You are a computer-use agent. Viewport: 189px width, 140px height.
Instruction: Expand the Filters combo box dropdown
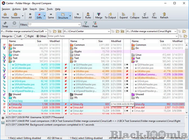tap(79, 25)
